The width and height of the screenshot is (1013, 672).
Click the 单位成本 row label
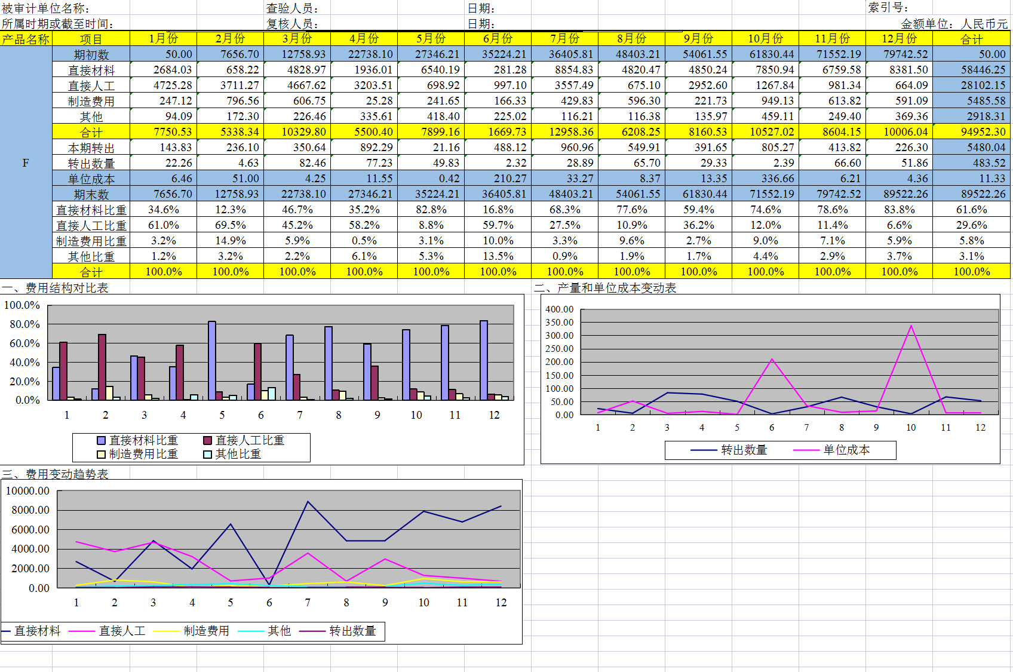click(91, 179)
